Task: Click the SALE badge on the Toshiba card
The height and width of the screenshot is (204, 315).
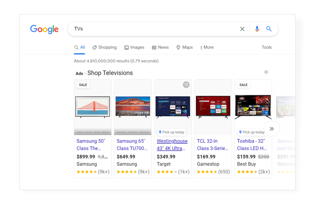Action: pyautogui.click(x=243, y=85)
